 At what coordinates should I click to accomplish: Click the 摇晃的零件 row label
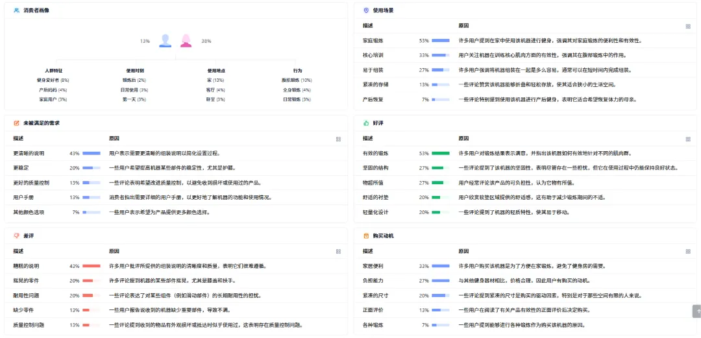[x=26, y=281]
